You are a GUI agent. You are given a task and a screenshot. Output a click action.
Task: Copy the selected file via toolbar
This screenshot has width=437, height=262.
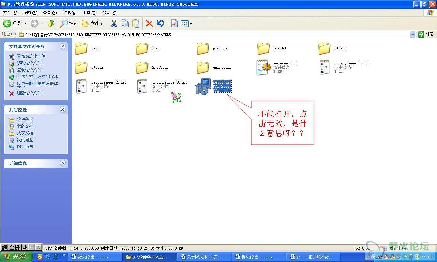(125, 24)
